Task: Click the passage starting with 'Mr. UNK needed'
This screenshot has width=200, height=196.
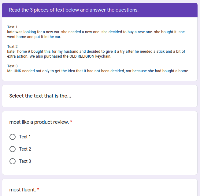Action: (x=98, y=71)
